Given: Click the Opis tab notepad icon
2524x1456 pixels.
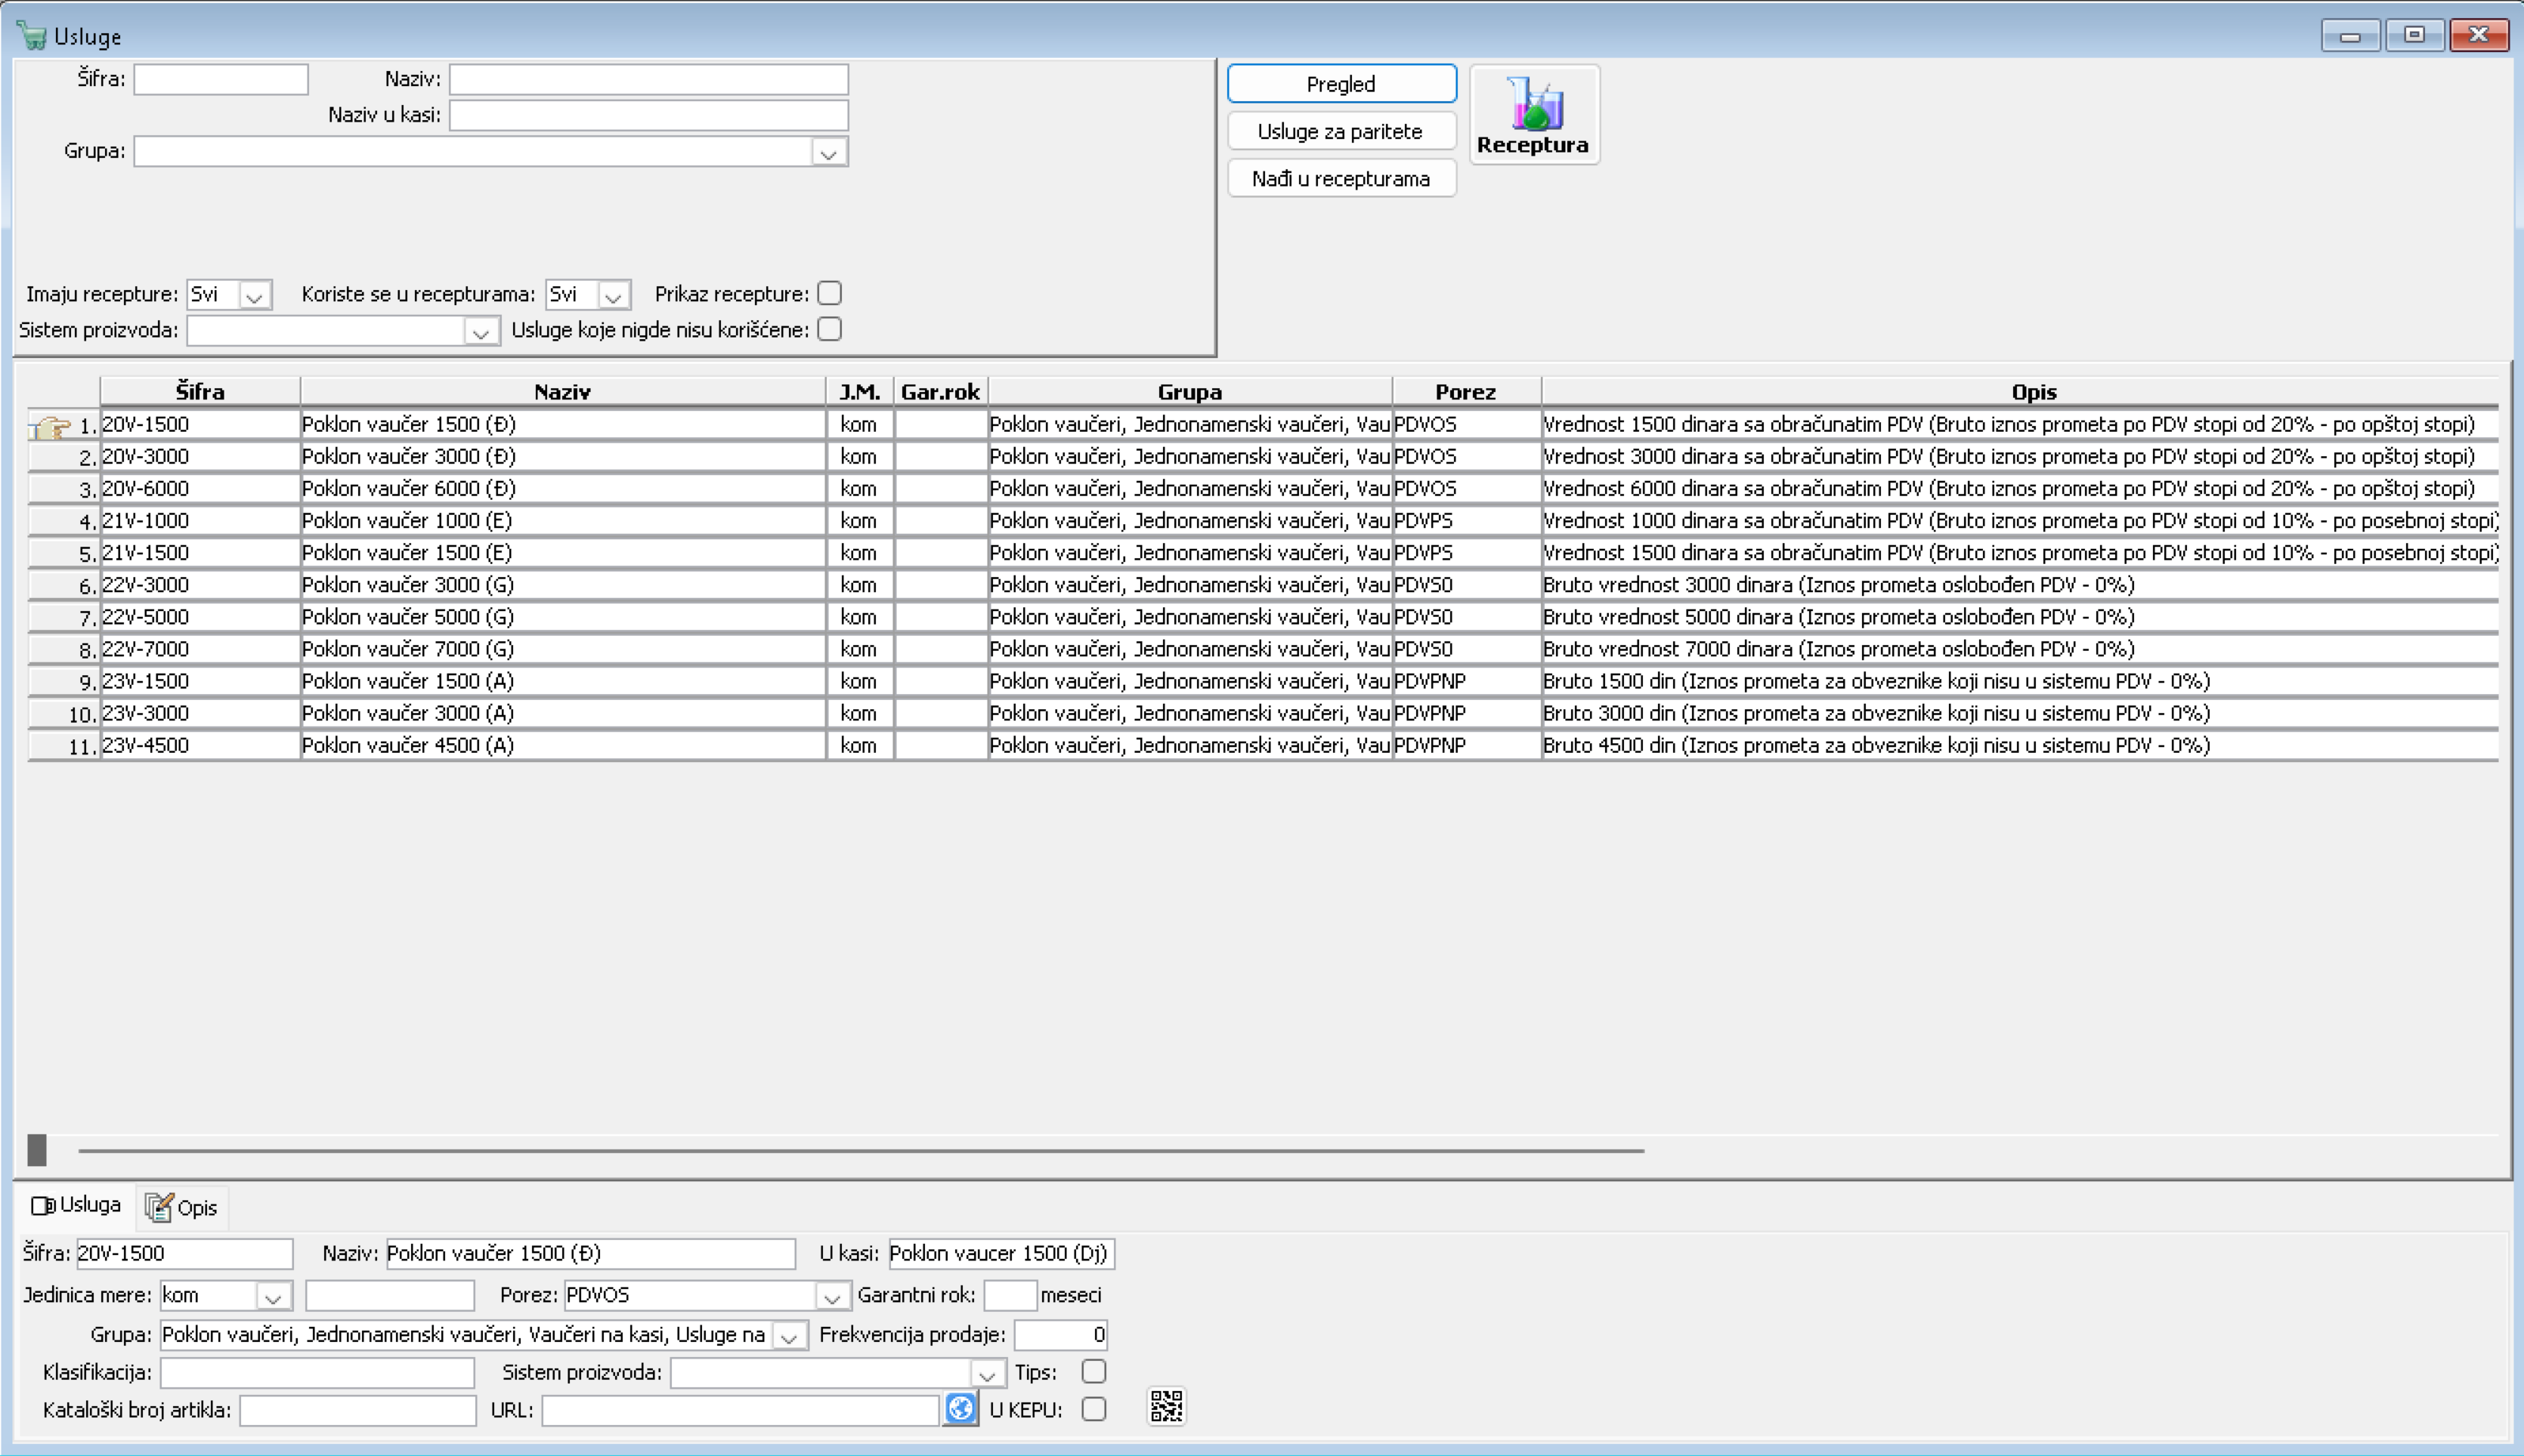Looking at the screenshot, I should click(x=159, y=1207).
